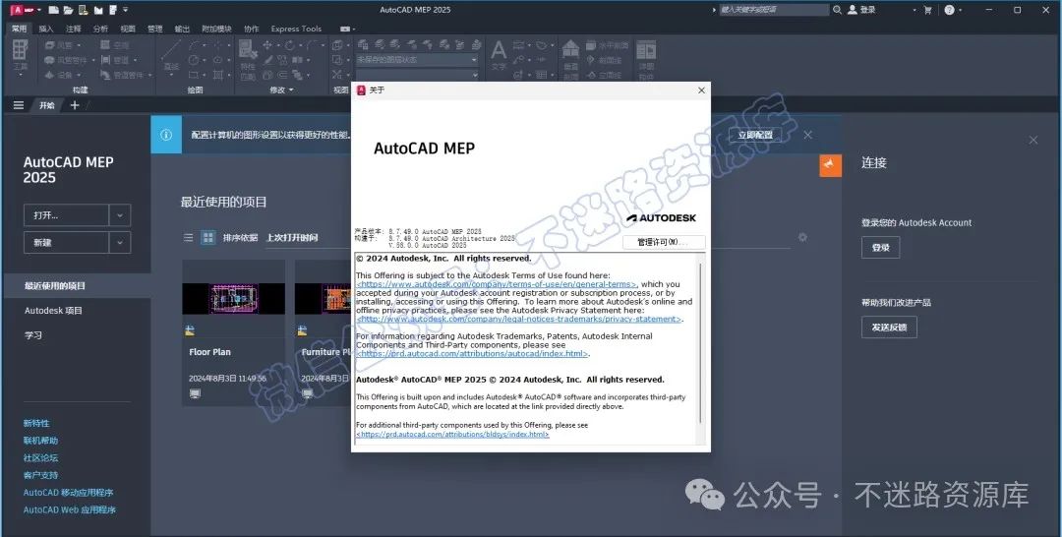
Task: Click the 立即配置 button in the banner
Action: click(755, 135)
